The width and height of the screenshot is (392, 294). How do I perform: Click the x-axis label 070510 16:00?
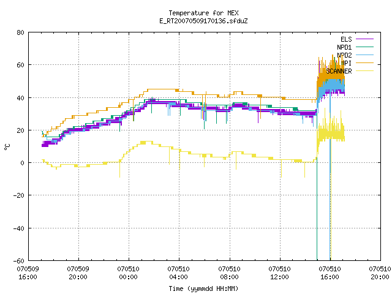click(x=330, y=273)
